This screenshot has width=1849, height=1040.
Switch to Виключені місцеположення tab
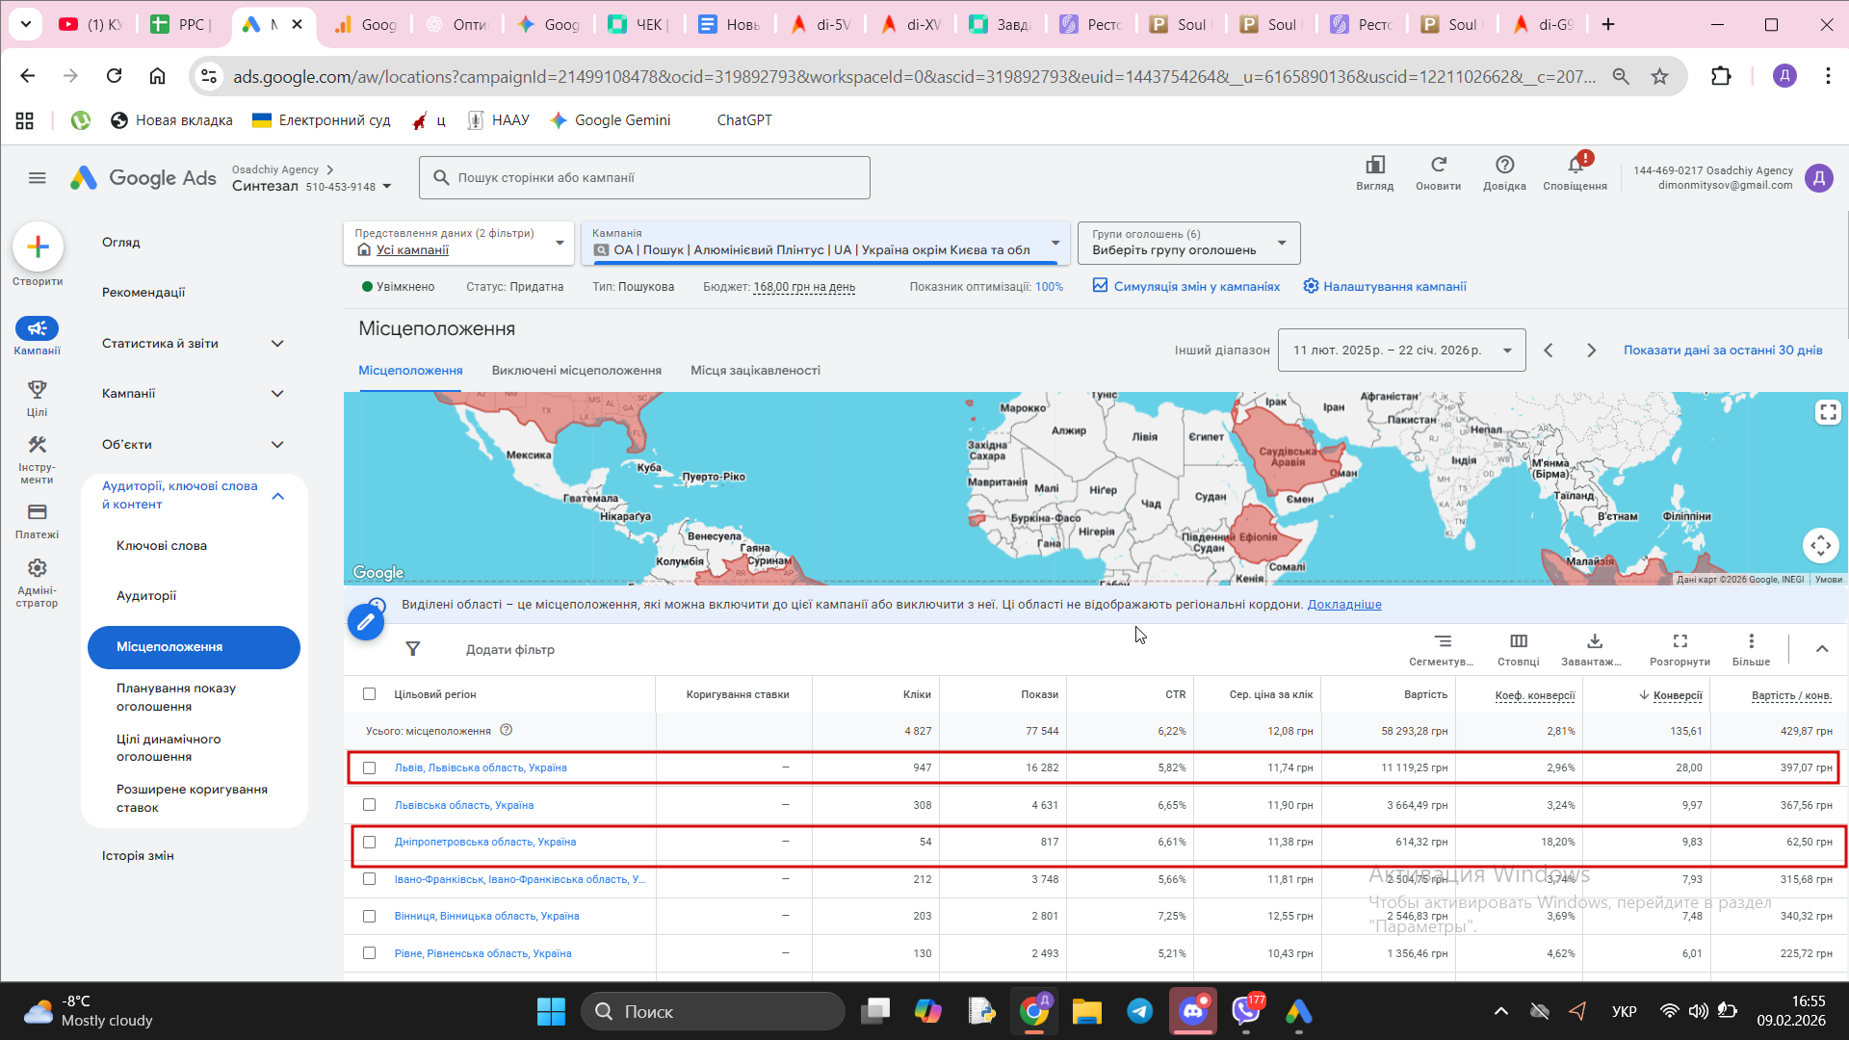[x=576, y=371]
